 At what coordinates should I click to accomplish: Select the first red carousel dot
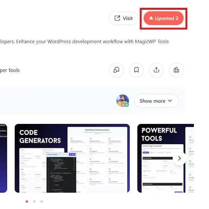[x=27, y=202]
